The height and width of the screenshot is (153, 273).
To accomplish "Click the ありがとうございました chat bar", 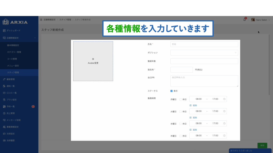I will 250,151.
